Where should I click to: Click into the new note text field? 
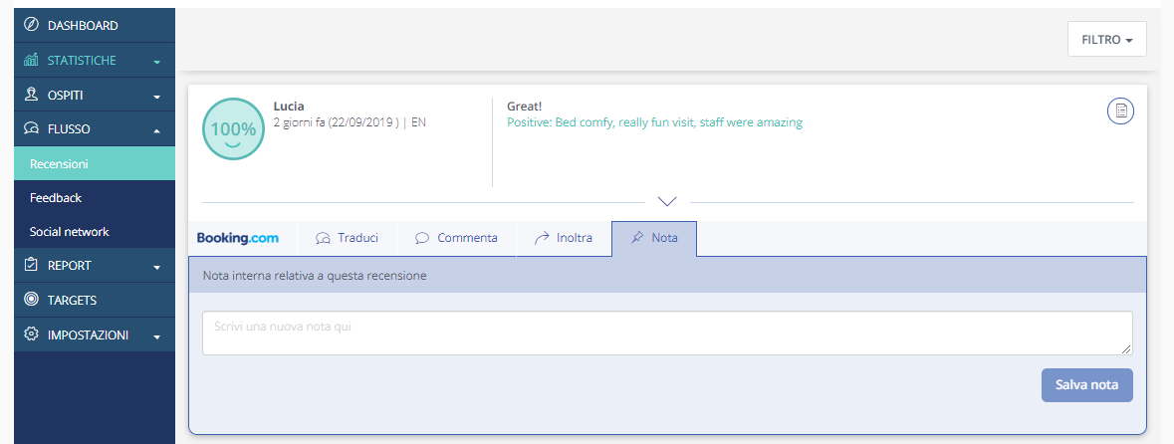(667, 333)
